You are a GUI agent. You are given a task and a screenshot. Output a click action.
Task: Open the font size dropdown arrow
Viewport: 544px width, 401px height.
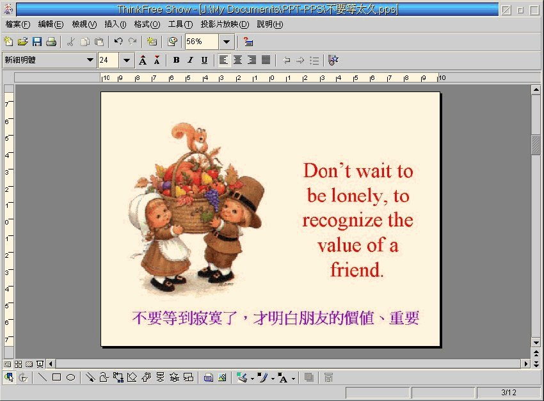click(x=127, y=60)
